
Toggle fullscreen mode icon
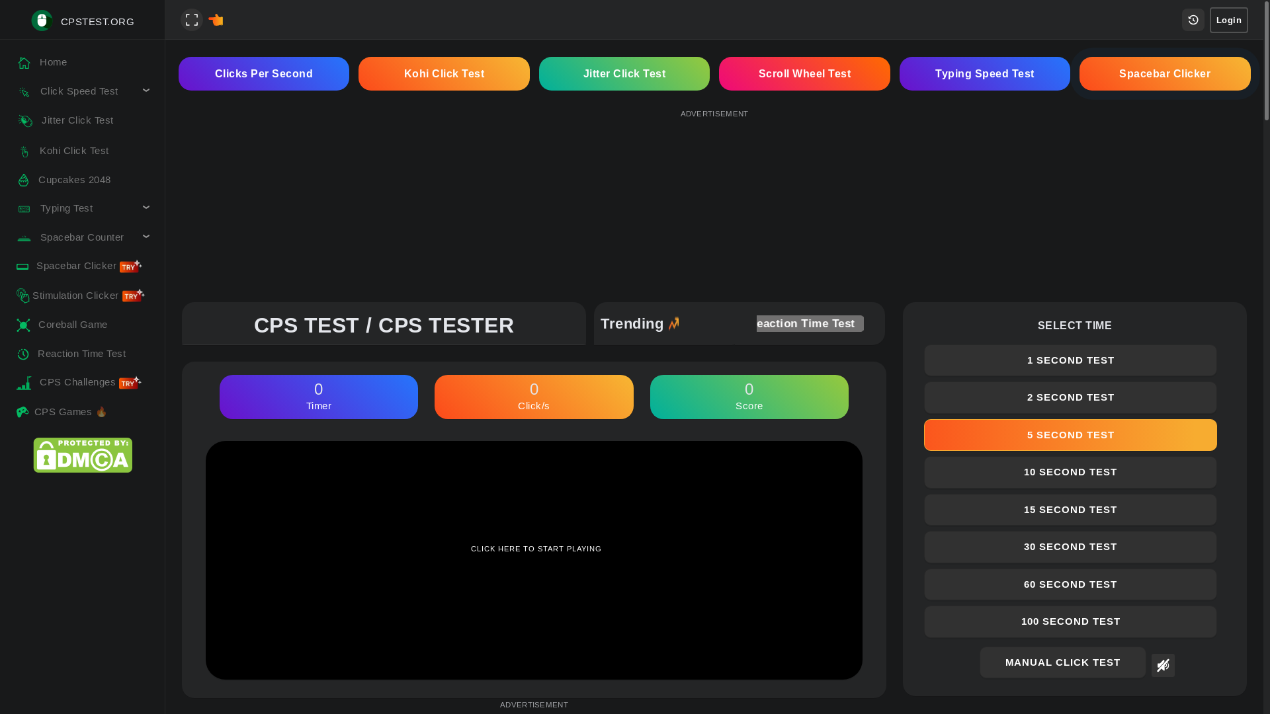pyautogui.click(x=191, y=20)
